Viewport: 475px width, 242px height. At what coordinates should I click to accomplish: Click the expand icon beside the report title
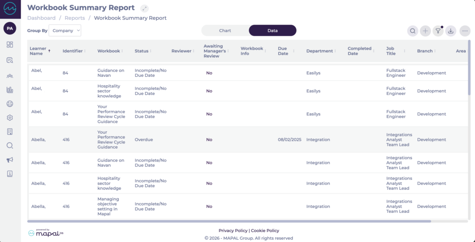(x=145, y=8)
